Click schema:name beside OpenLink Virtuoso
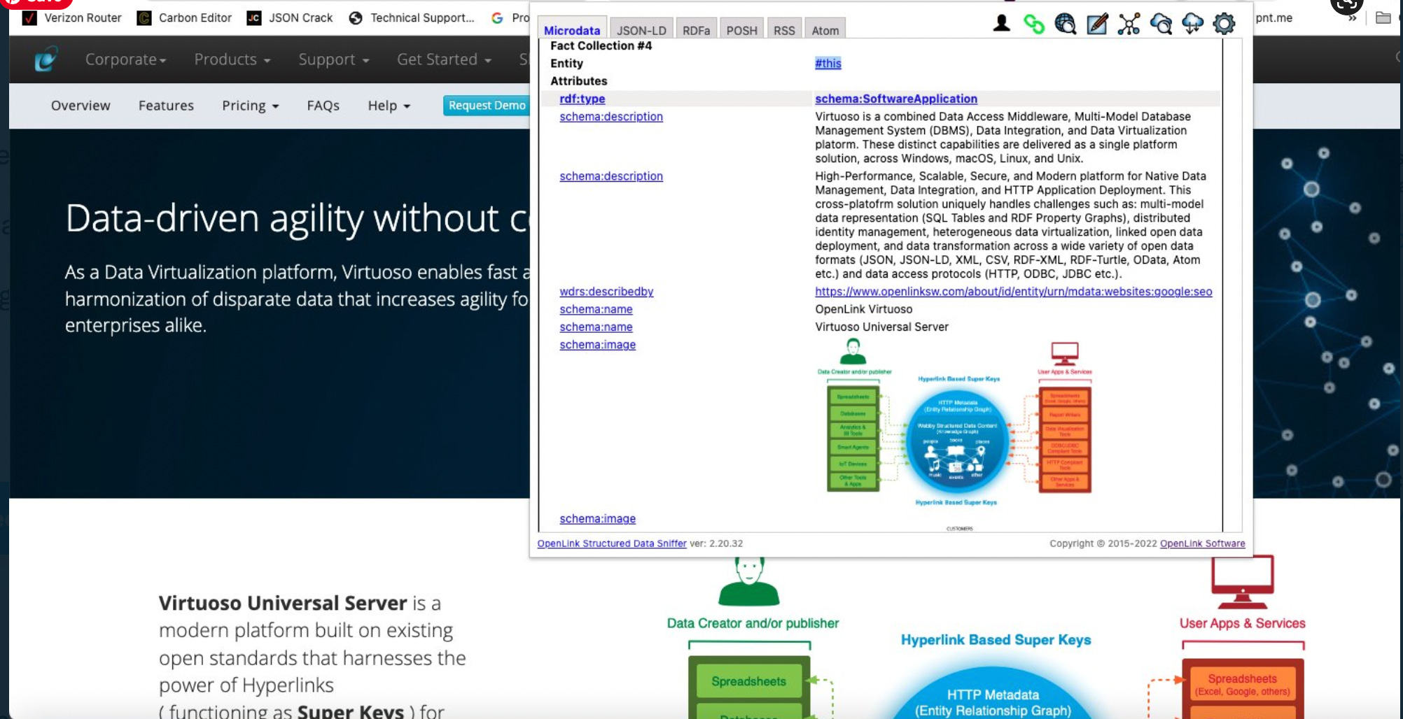1403x719 pixels. click(x=596, y=309)
